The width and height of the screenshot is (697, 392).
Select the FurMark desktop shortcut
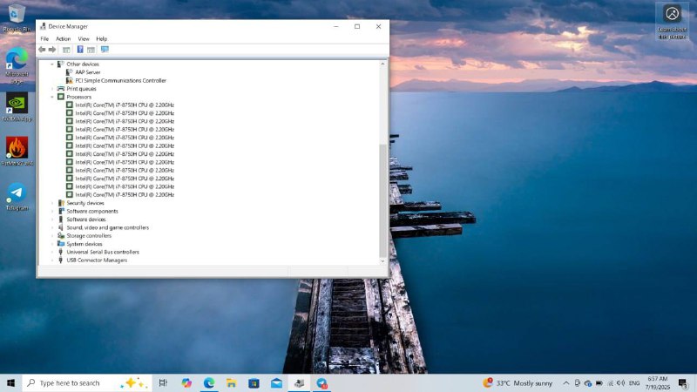[17, 151]
